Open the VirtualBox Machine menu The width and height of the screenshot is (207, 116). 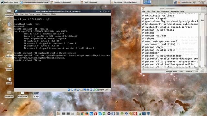24,14
